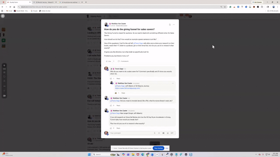Click Travis Sago's name on first comment

[119, 69]
